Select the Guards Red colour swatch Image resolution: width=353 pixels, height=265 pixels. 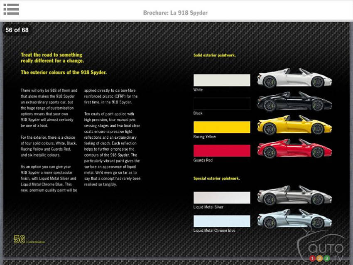tap(222, 151)
